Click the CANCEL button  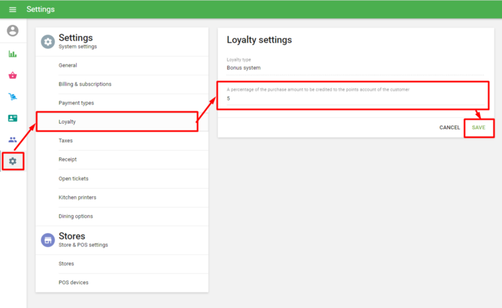[449, 127]
